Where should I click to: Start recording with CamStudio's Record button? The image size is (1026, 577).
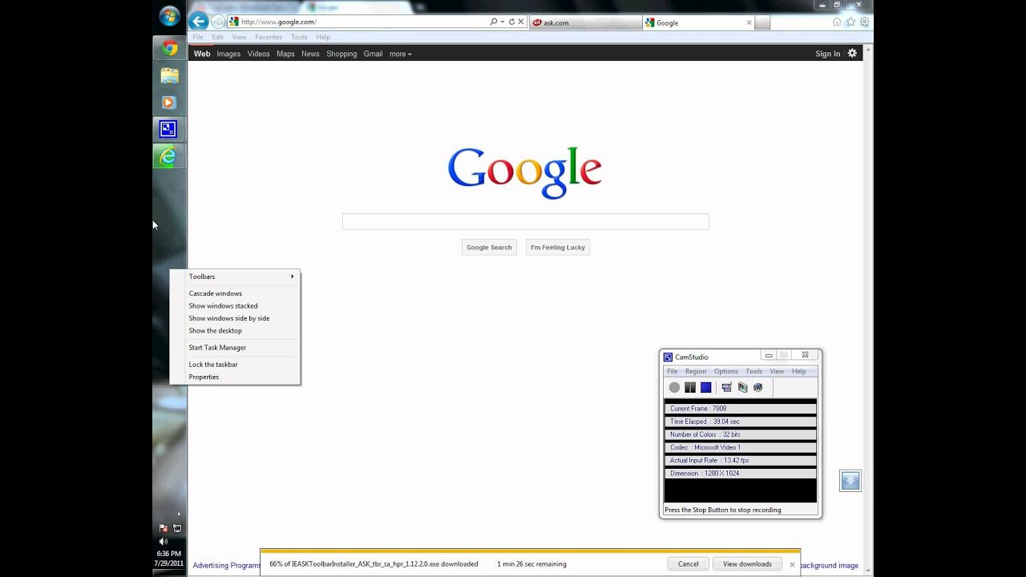coord(674,388)
